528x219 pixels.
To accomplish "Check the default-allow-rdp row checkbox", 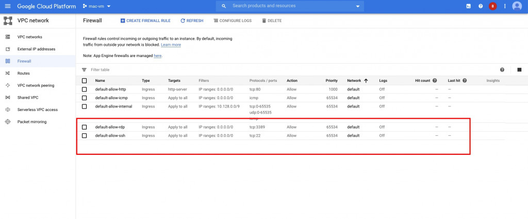I will click(84, 127).
